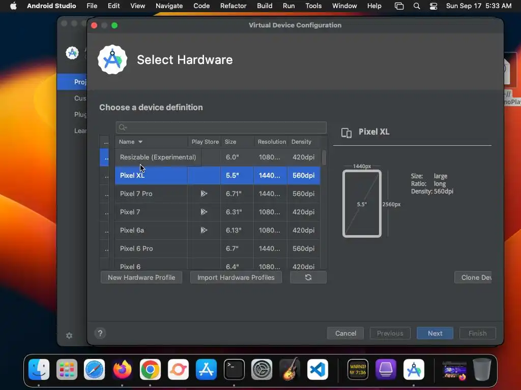Click the device icon beside Pixel XL title

(x=346, y=133)
